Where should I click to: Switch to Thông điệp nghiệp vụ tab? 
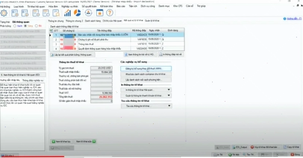click(33, 80)
